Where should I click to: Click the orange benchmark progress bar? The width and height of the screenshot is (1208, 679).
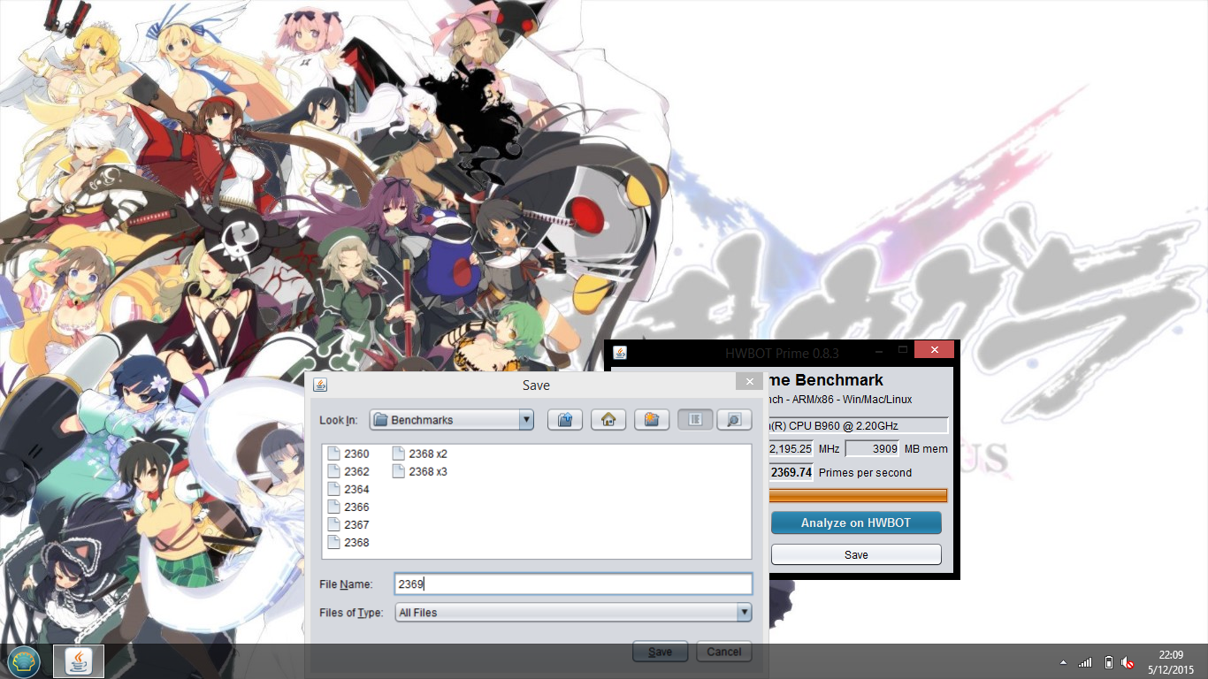click(x=858, y=495)
